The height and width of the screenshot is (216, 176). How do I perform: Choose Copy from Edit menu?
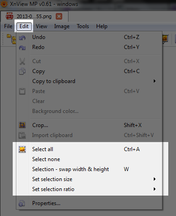click(89, 71)
